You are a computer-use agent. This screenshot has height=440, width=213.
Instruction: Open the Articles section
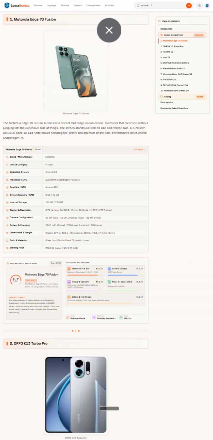coord(109,5)
